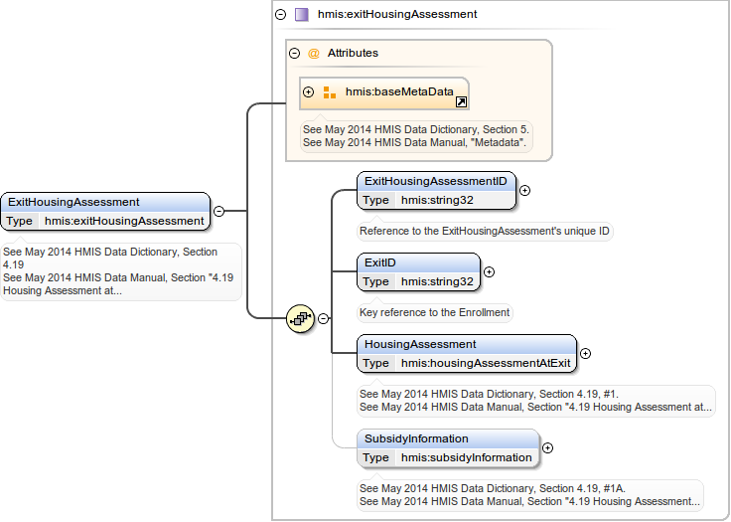Expand the HousingAssessment element
Image resolution: width=731 pixels, height=522 pixels.
585,353
